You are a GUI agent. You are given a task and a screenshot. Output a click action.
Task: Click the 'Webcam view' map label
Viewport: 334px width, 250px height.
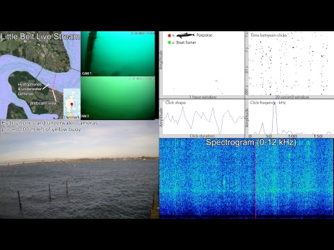coord(43,103)
